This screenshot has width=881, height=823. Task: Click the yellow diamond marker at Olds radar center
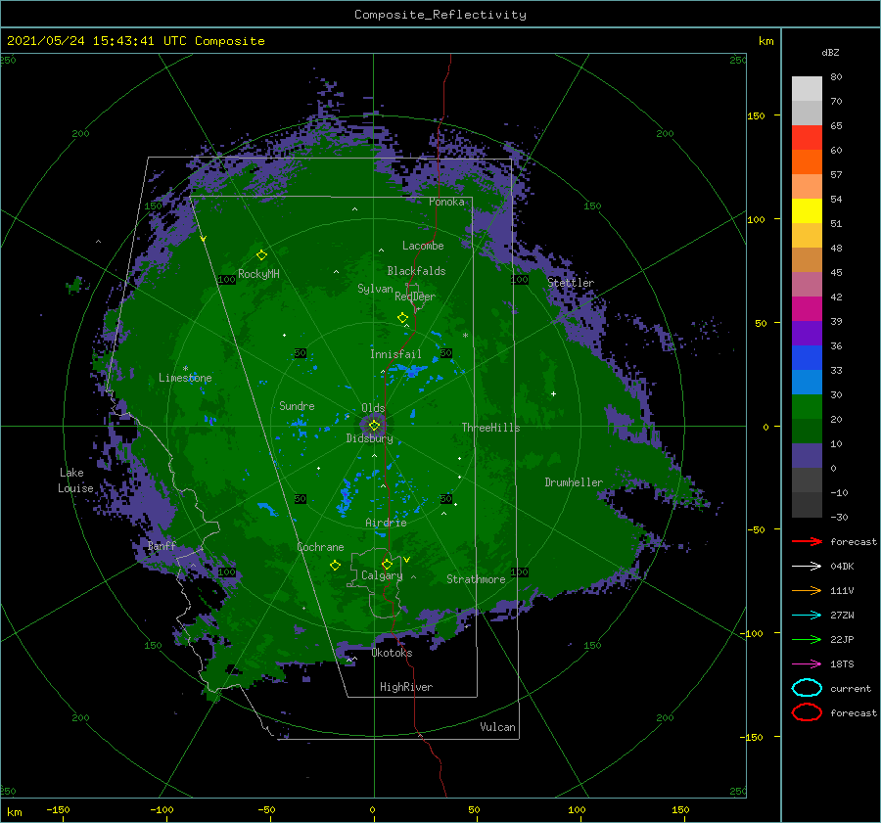tap(374, 426)
